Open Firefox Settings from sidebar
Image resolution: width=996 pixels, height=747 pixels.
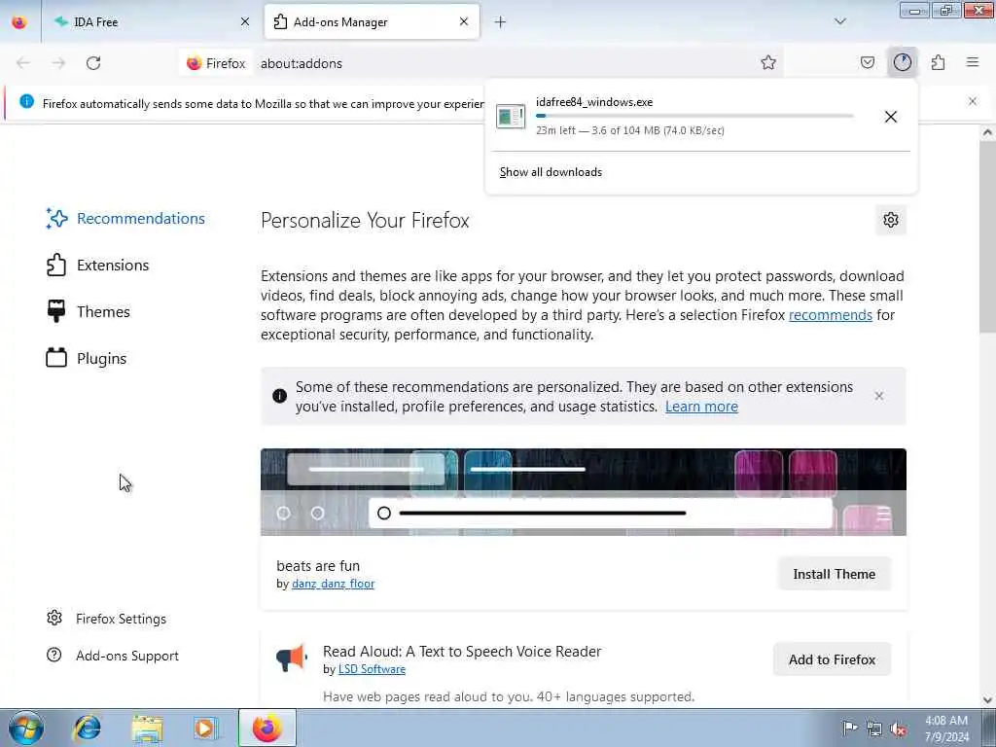107,618
